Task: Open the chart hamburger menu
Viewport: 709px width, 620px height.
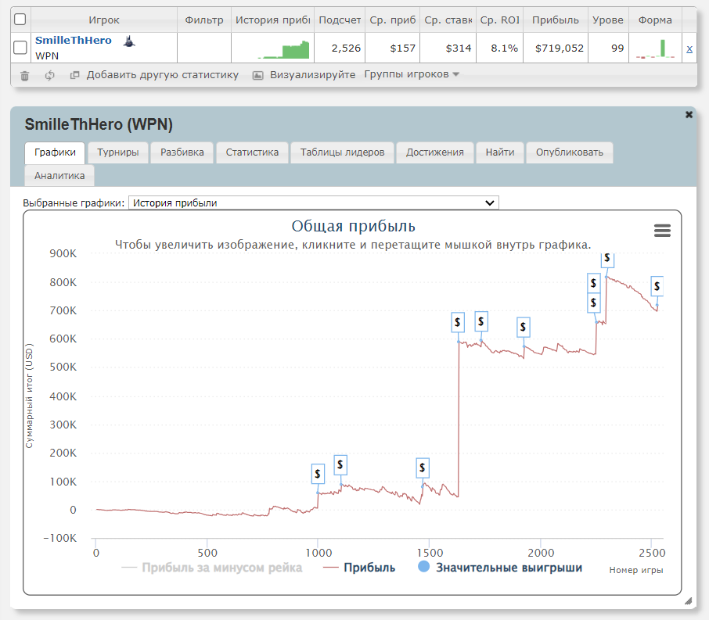Action: click(x=662, y=230)
